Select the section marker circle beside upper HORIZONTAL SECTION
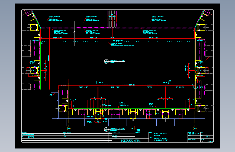Viewport: 235px width, 152px height. [106, 61]
